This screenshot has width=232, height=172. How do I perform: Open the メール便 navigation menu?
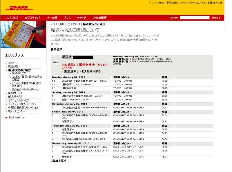point(52,18)
